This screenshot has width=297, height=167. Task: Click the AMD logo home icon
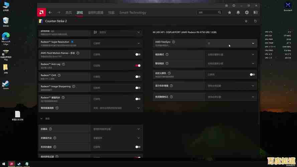(41, 12)
